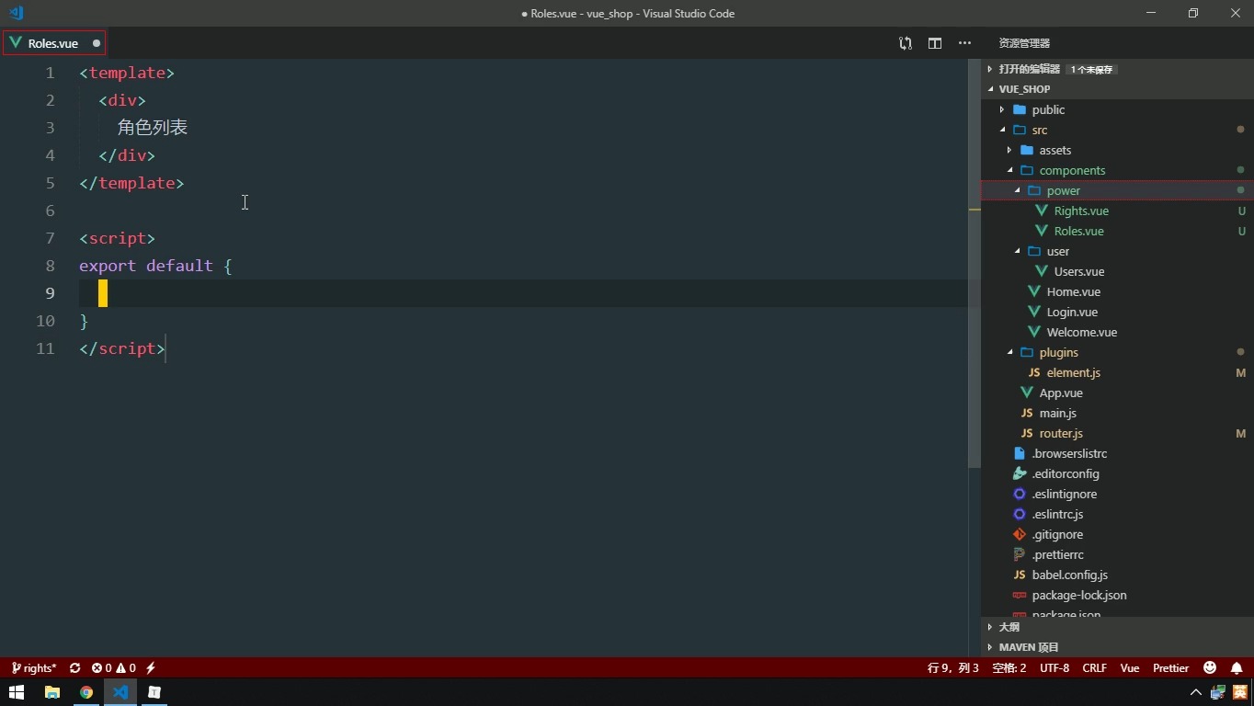The width and height of the screenshot is (1254, 706).
Task: Open the feedback smiley icon
Action: point(1210,668)
